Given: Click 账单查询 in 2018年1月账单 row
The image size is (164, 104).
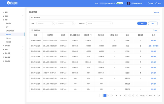Looking at the screenshot, I should coord(153,89).
